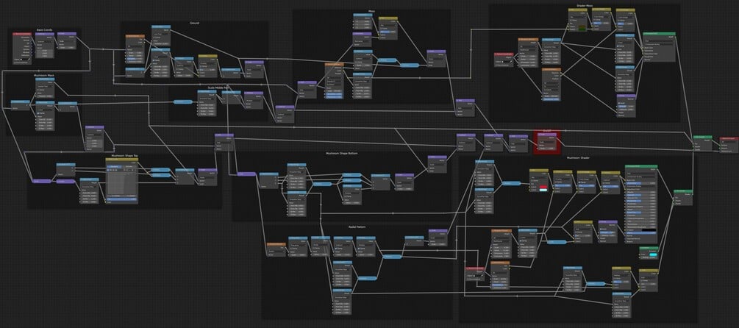Open red color swatch in Mushroom Shader mix node

click(x=543, y=187)
